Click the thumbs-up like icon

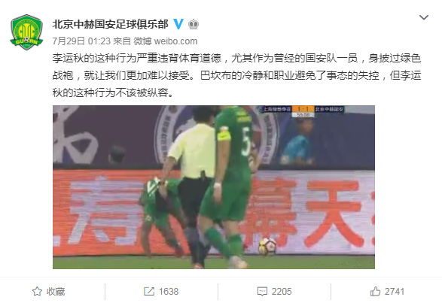pyautogui.click(x=375, y=291)
